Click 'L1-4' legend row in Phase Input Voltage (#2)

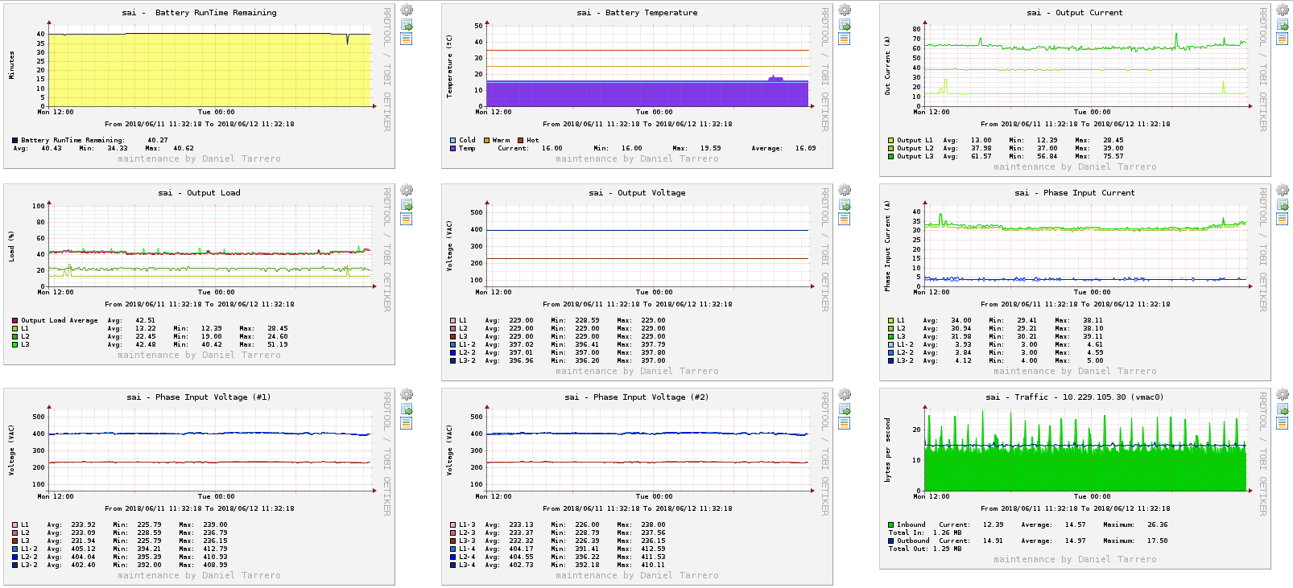click(x=557, y=549)
